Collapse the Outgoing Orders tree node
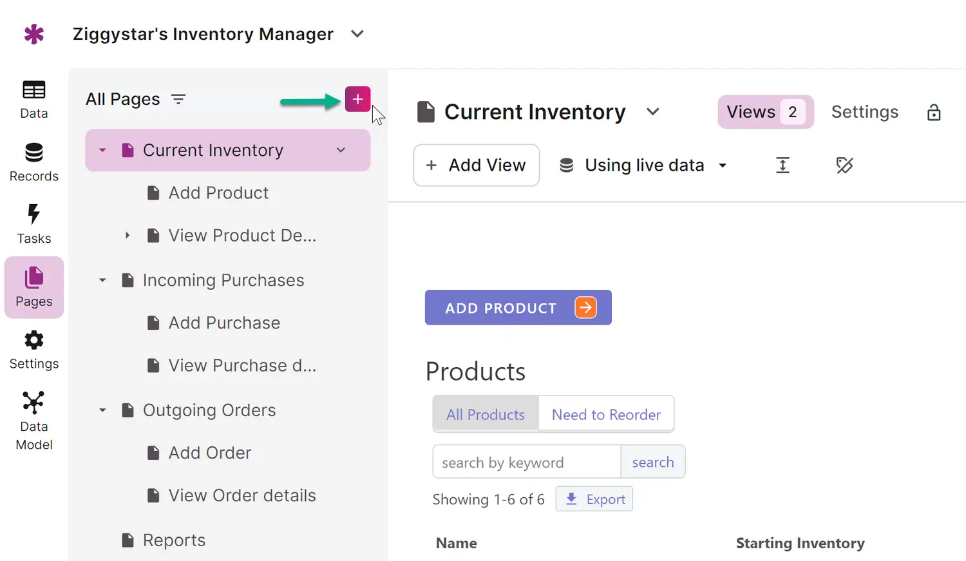Screen dimensions: 966x561 point(102,410)
